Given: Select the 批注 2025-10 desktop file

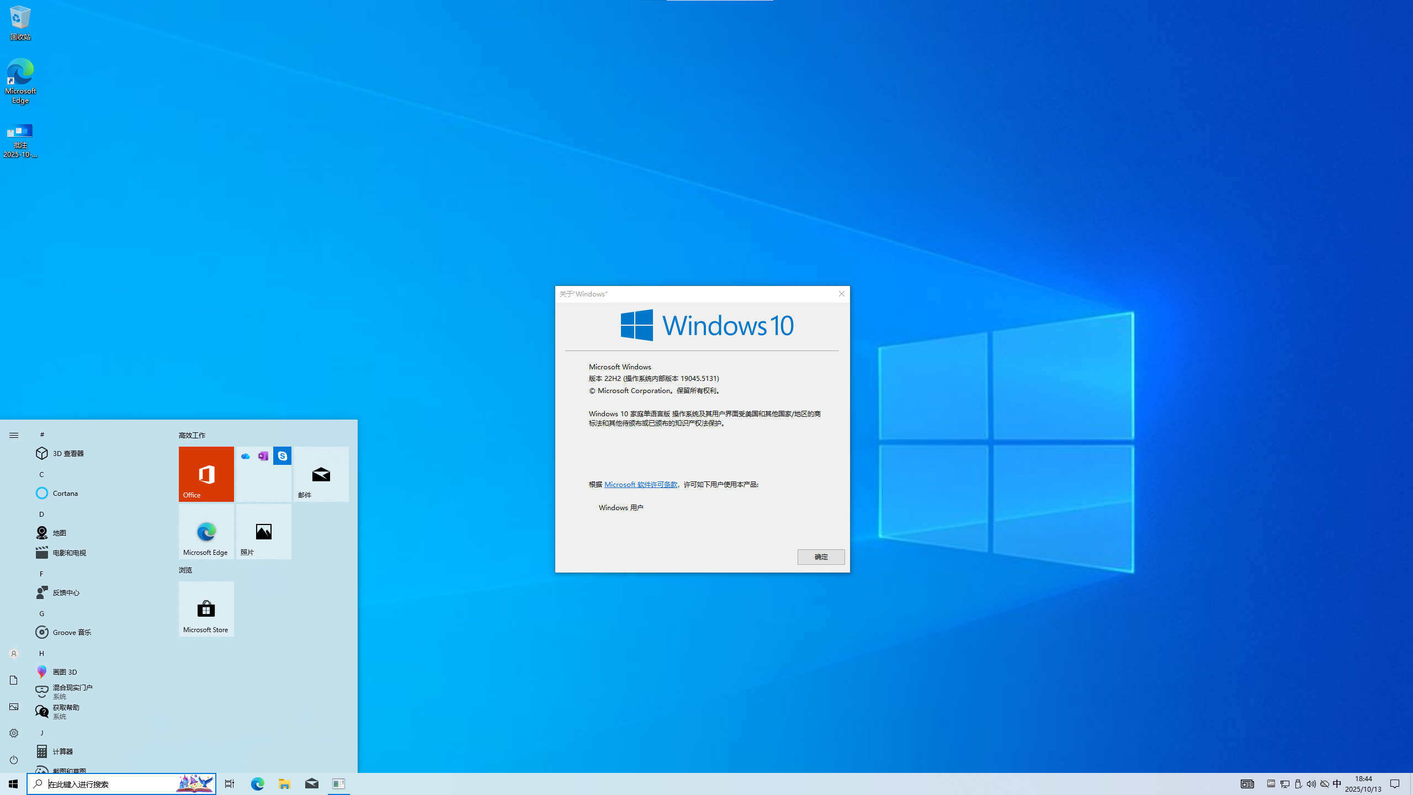Looking at the screenshot, I should (x=20, y=141).
